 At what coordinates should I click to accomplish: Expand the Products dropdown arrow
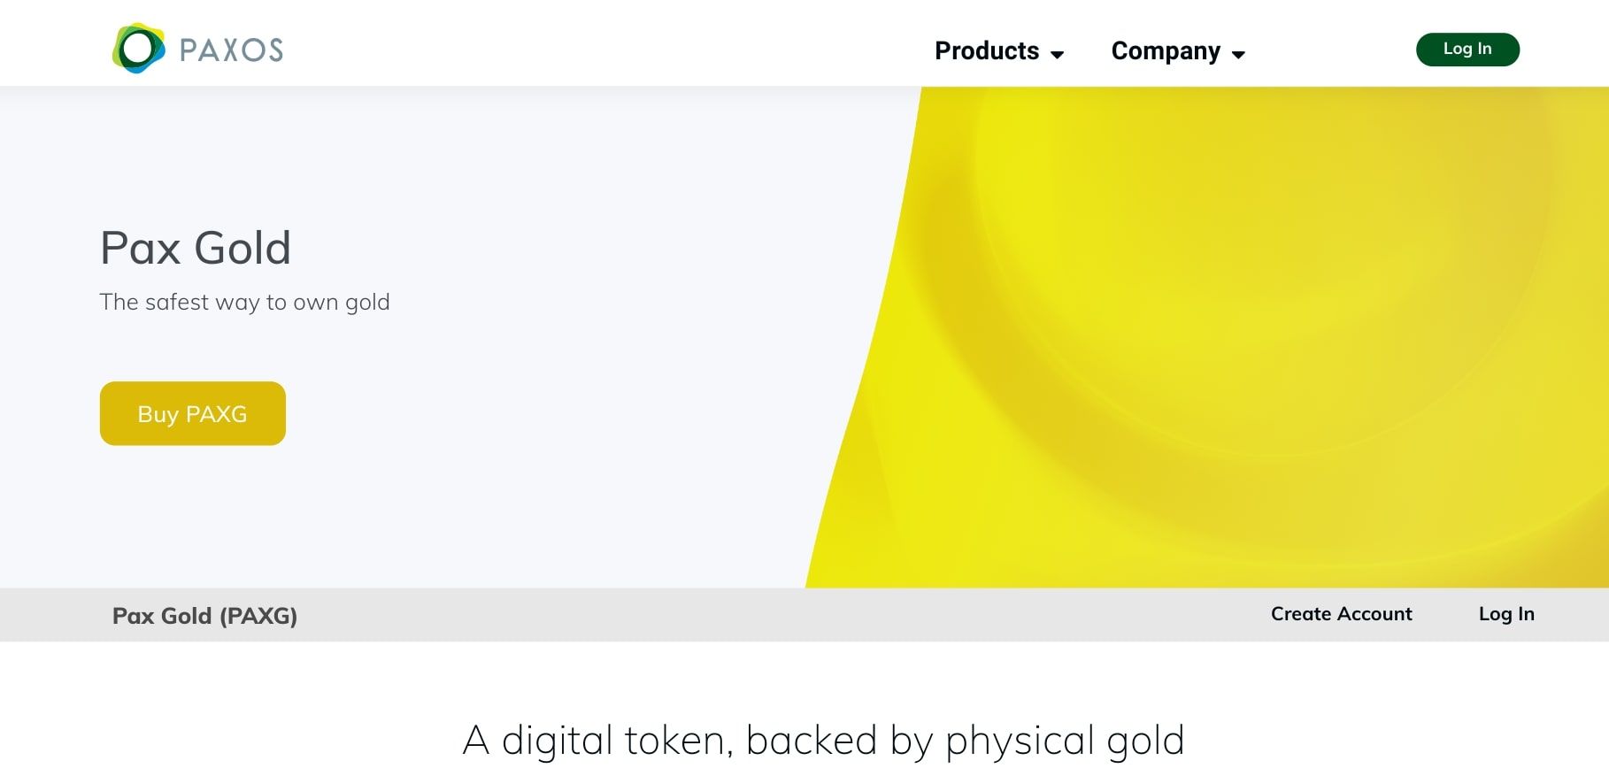(1057, 55)
